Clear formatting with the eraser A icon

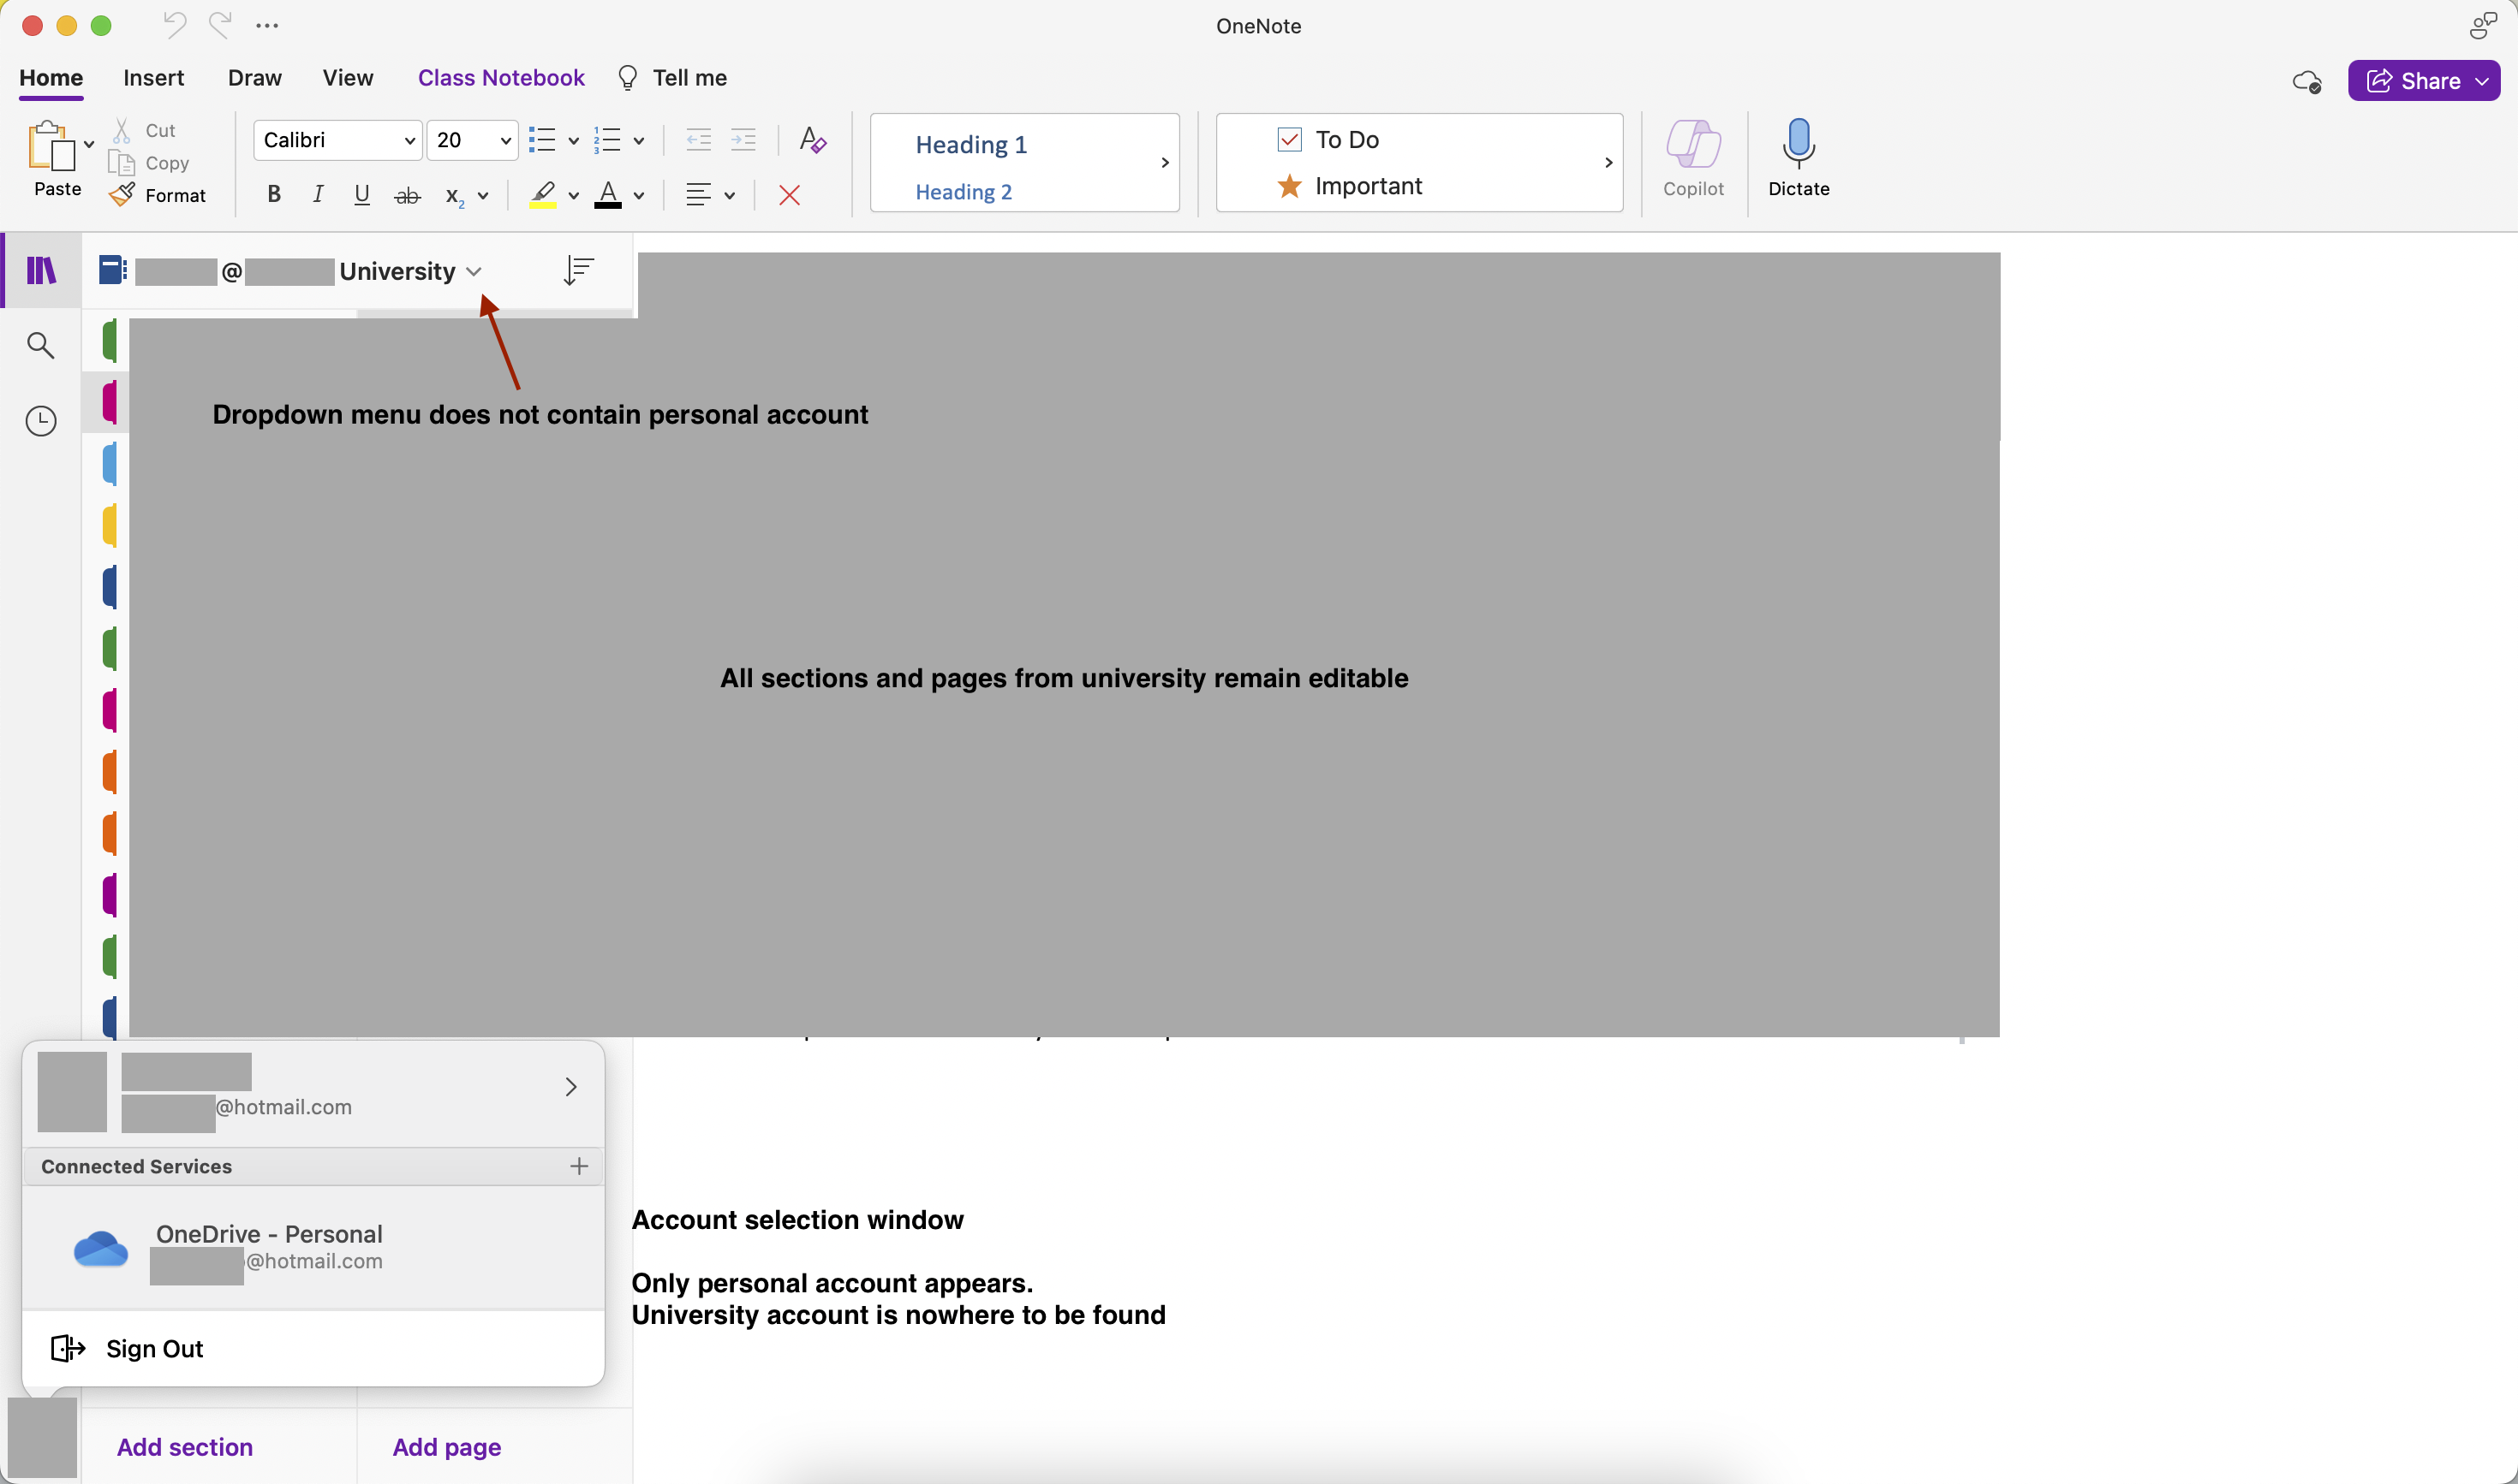click(813, 140)
